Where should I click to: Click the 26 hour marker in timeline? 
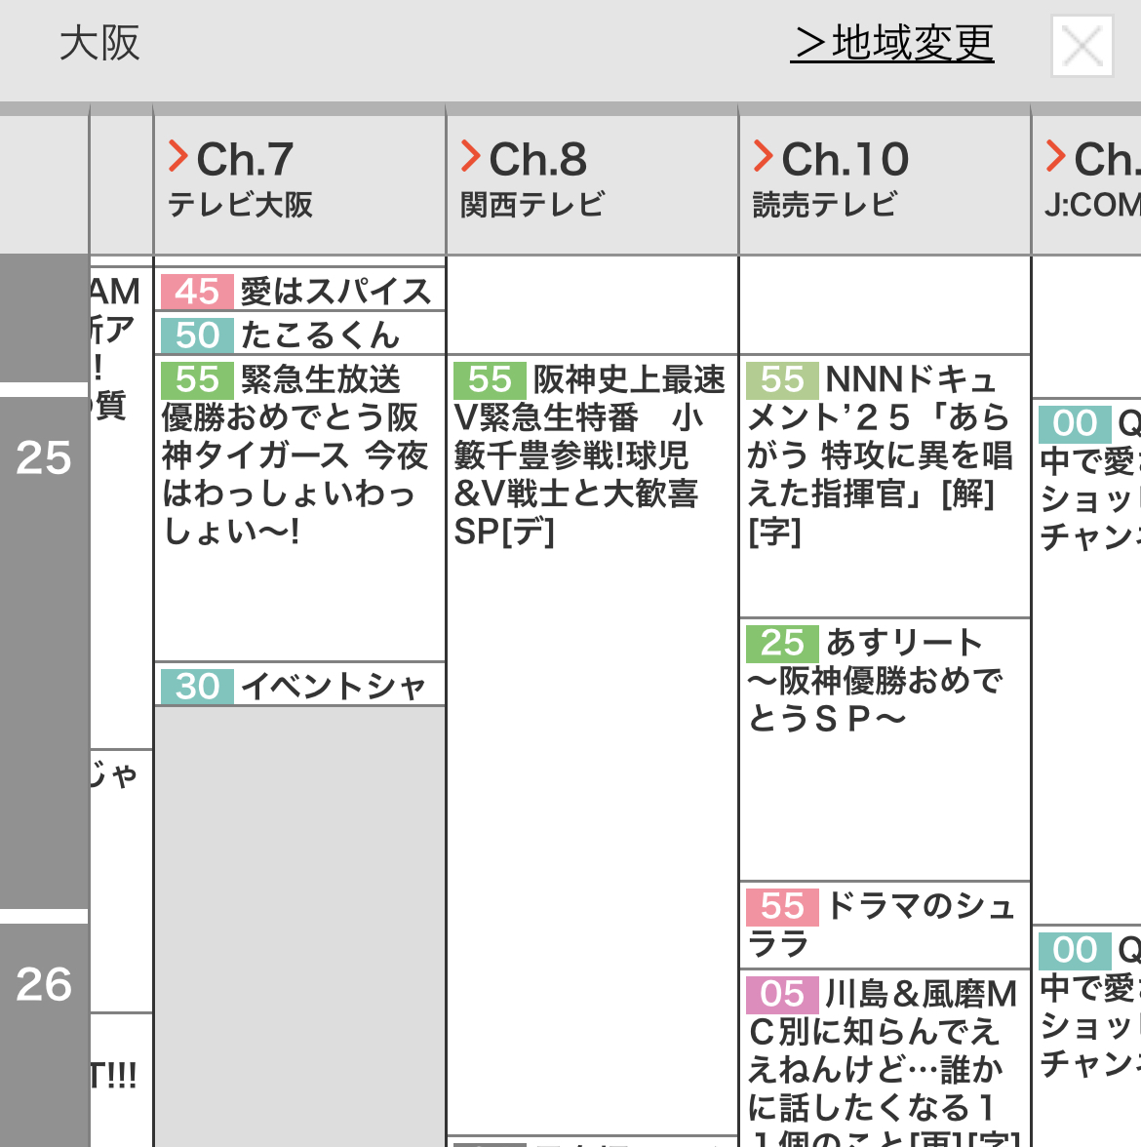[x=44, y=984]
